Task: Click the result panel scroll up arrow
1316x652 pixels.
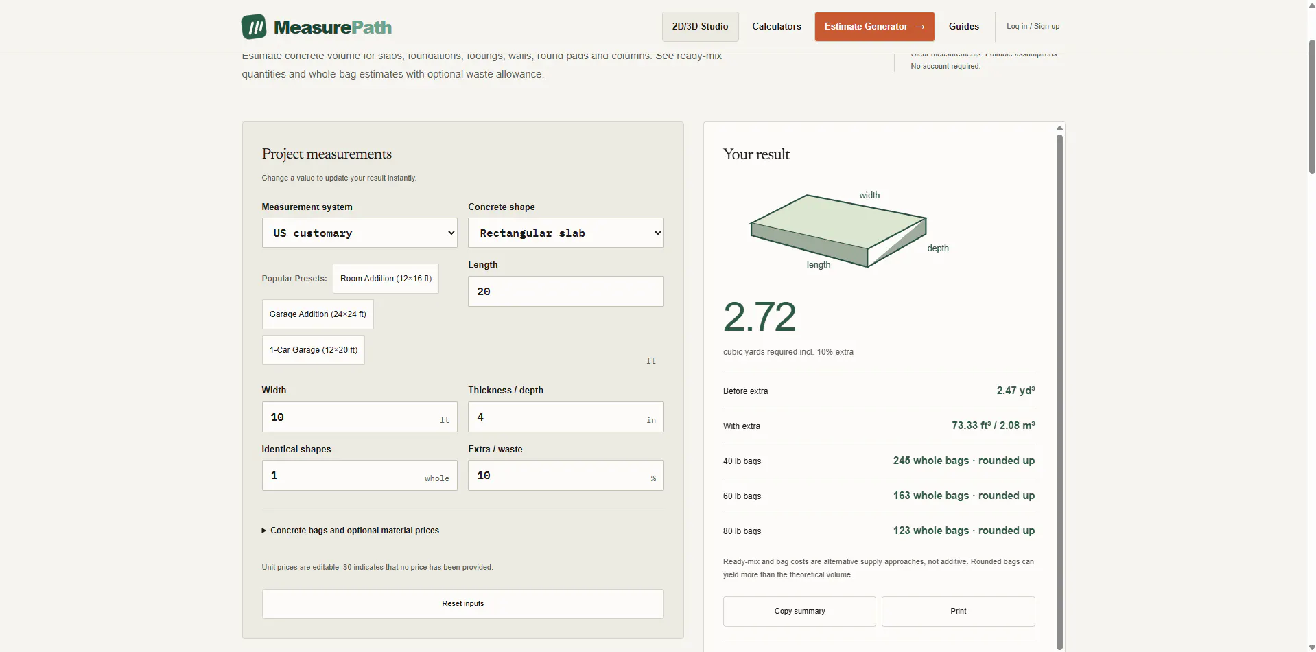Action: tap(1059, 128)
